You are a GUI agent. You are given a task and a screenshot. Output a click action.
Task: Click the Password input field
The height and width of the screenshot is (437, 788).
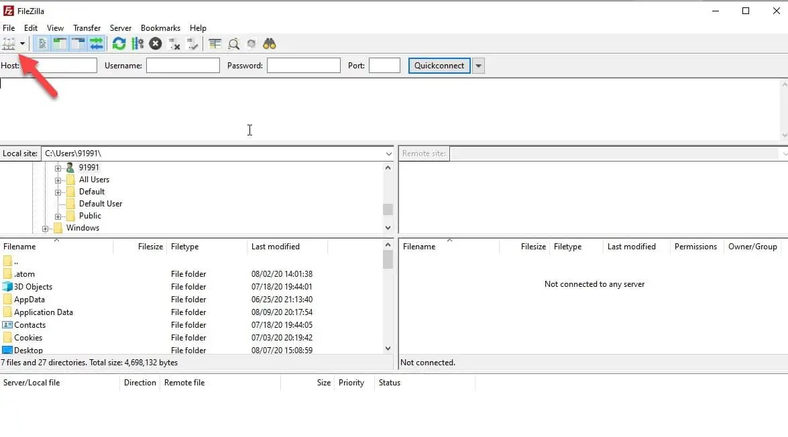pyautogui.click(x=304, y=65)
